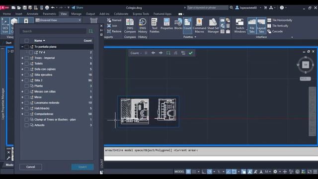Click the workspace gear in status bar
The image size is (318, 179).
point(275,172)
